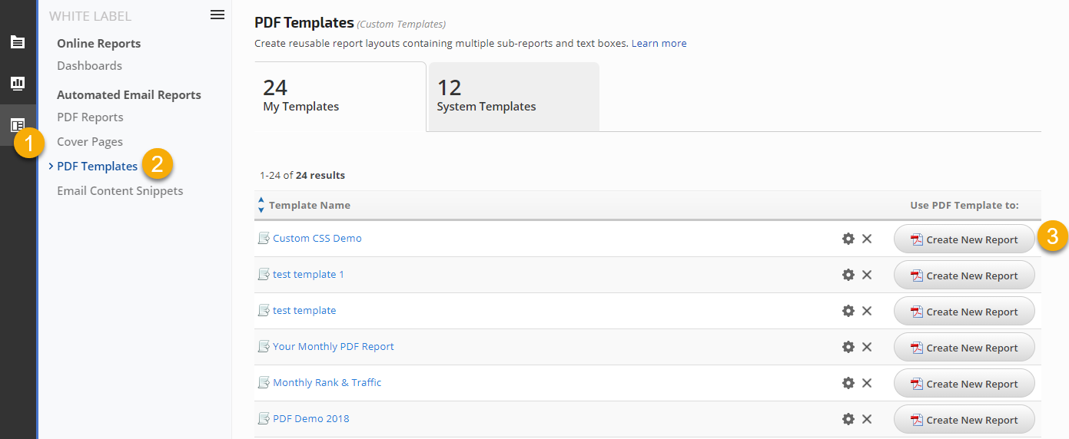
Task: Open Email Content Snippets sidebar item
Action: pos(120,191)
